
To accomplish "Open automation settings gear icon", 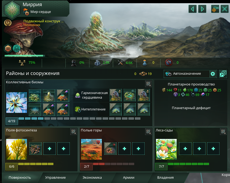I will pos(213,74).
